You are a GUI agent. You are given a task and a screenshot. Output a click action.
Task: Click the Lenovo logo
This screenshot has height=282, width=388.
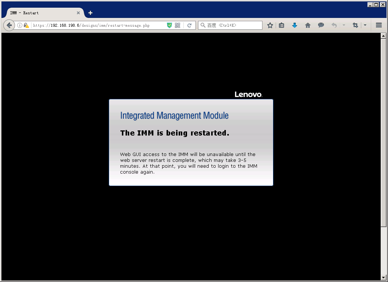coord(248,94)
